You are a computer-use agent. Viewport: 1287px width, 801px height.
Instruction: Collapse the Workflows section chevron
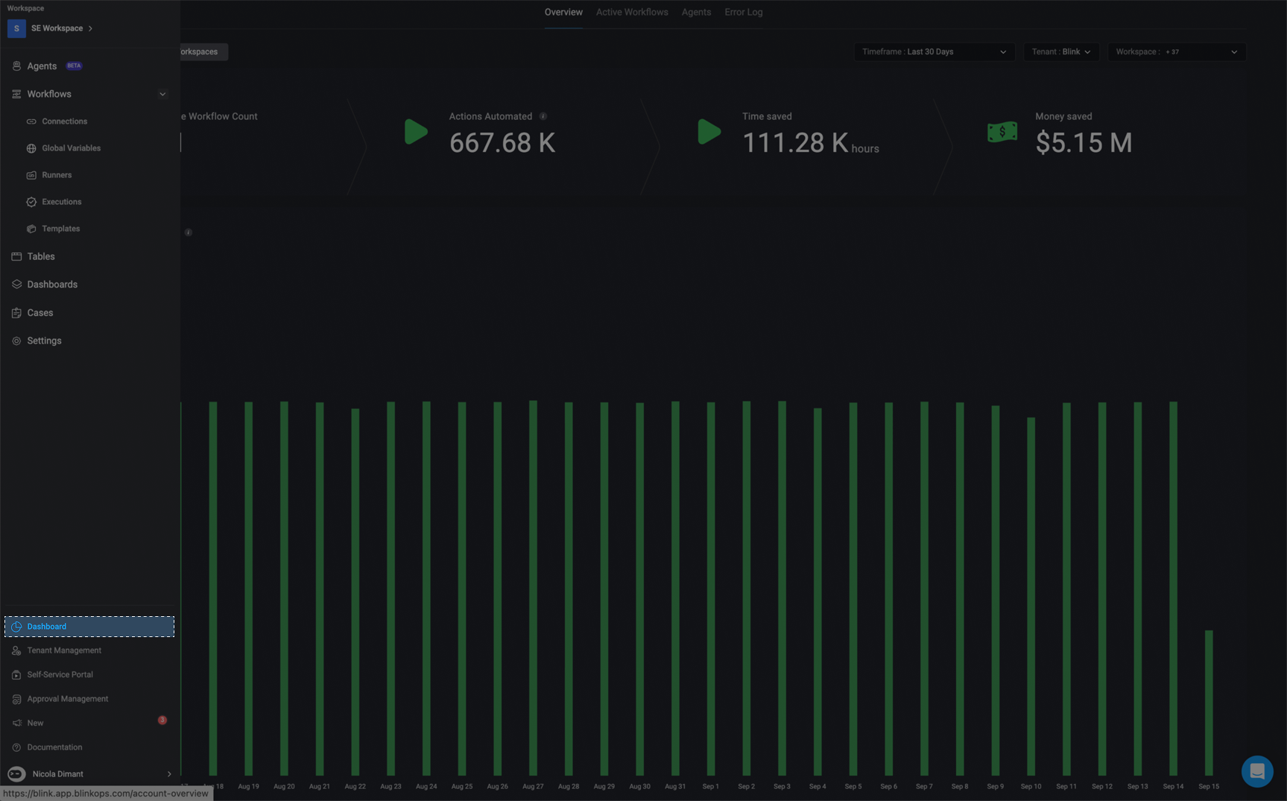(162, 94)
